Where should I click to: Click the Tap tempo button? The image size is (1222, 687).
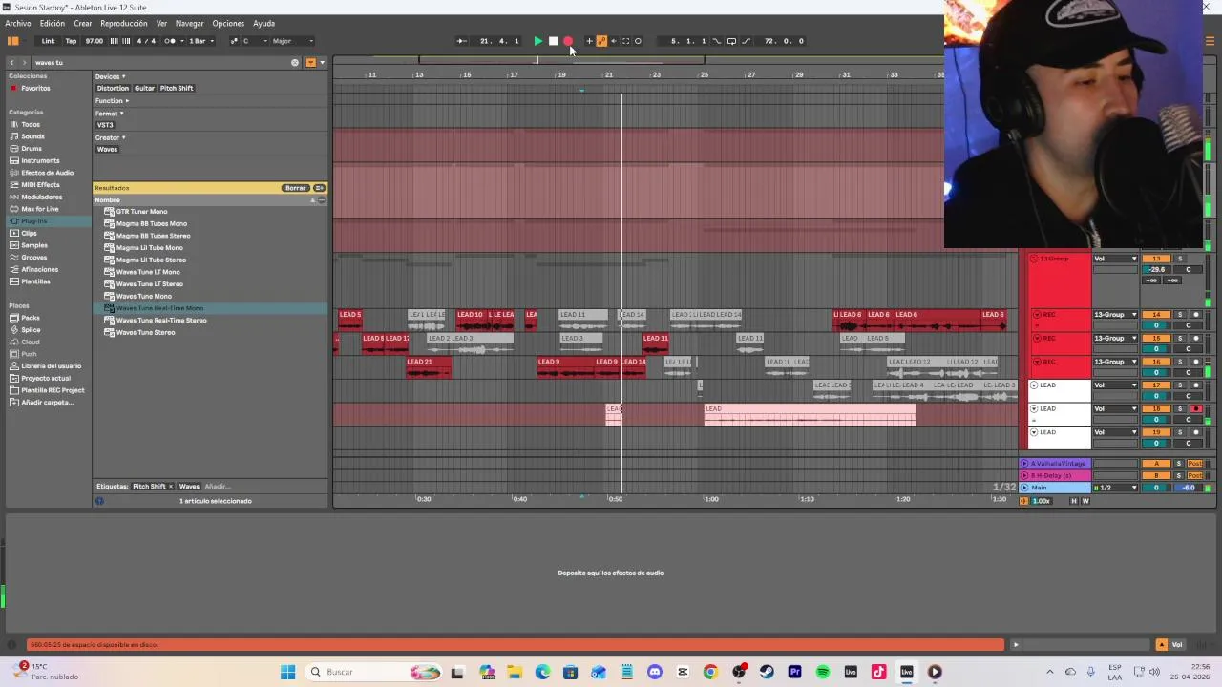coord(71,41)
